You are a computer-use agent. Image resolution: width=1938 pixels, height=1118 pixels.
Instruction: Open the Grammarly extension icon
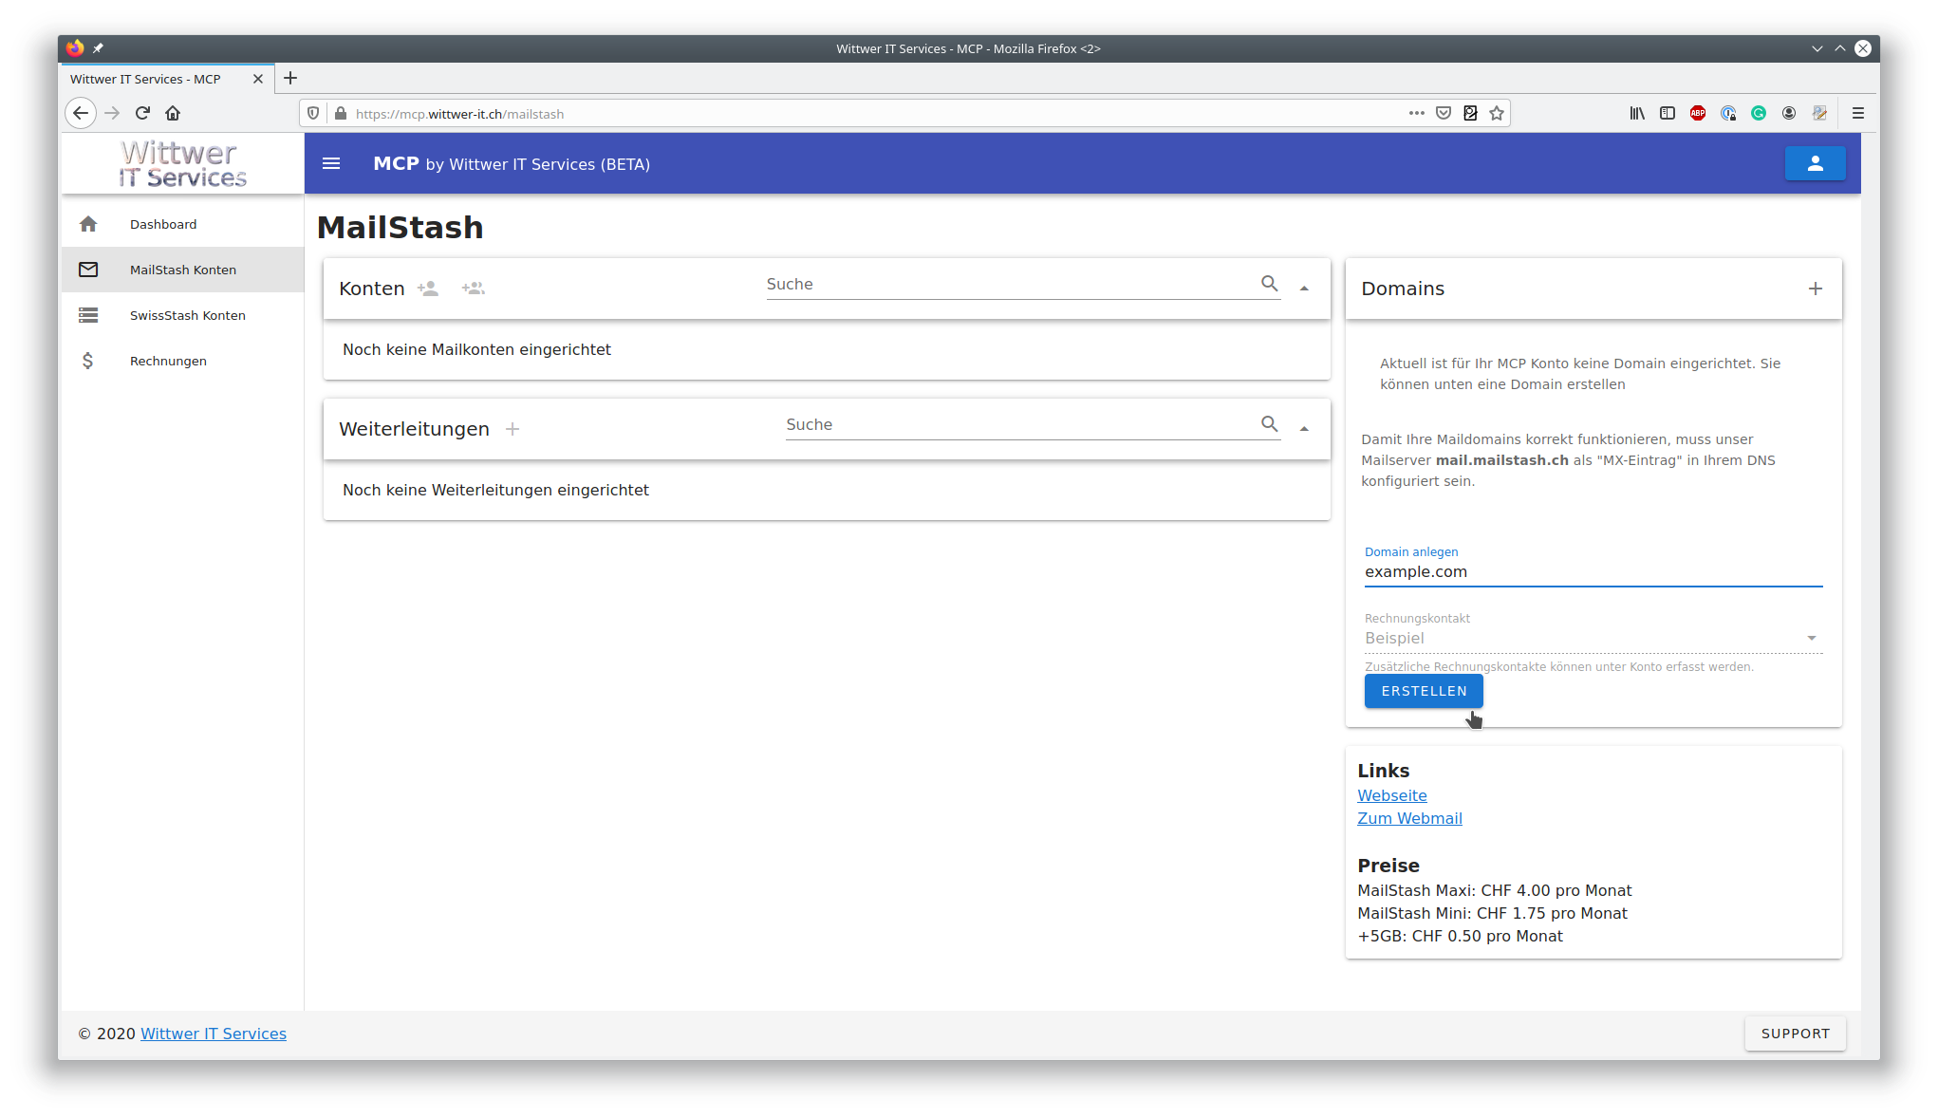[1759, 113]
